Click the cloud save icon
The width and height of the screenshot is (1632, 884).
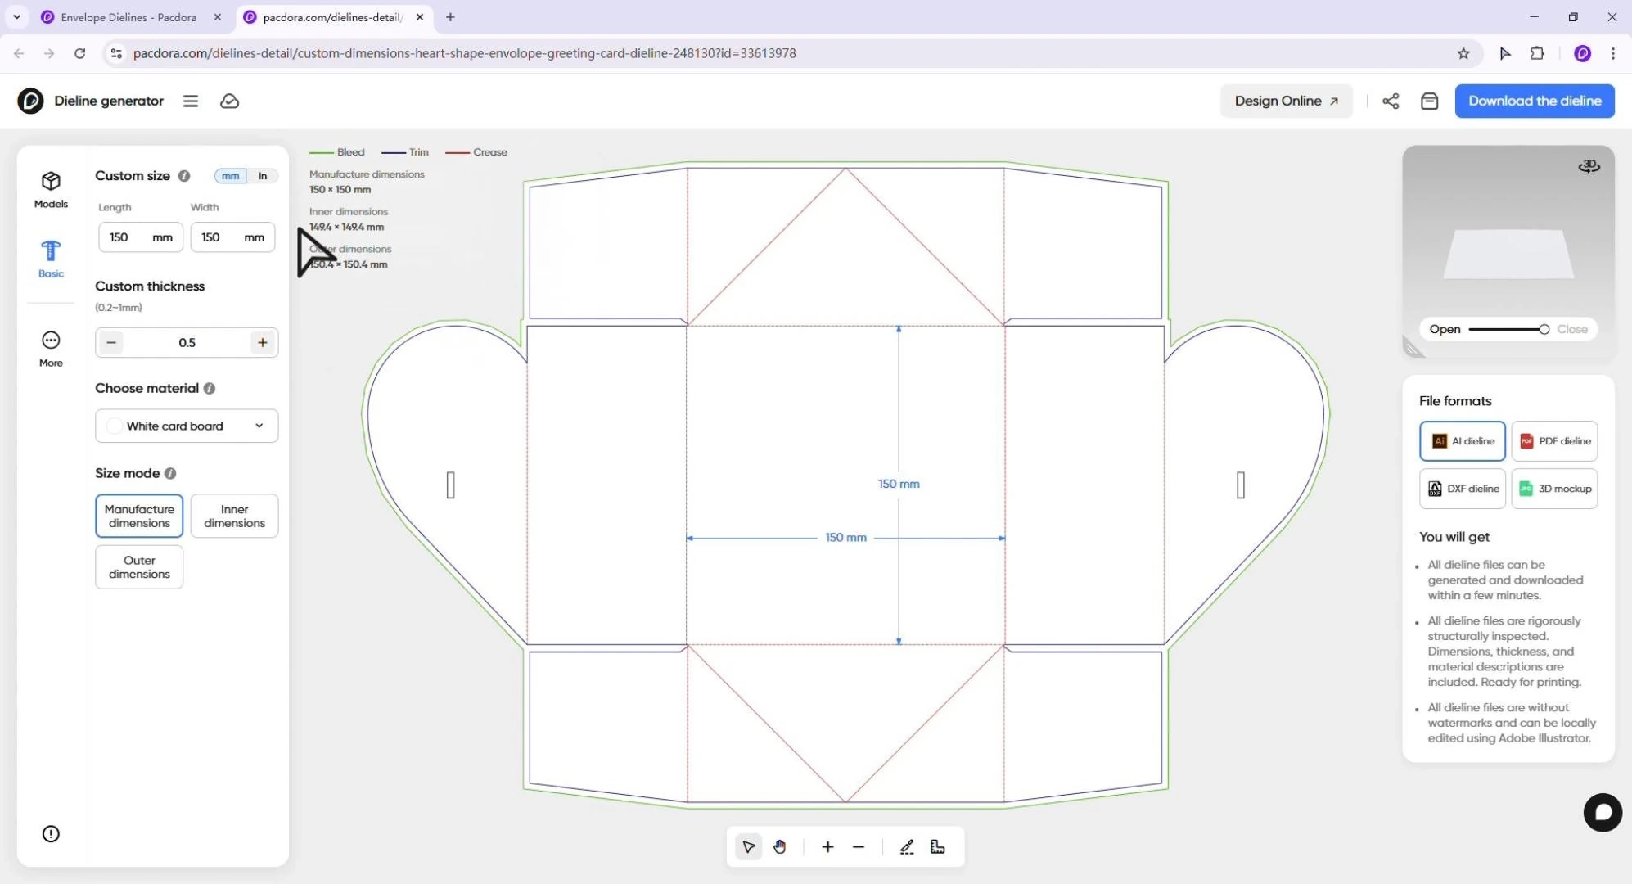coord(230,101)
